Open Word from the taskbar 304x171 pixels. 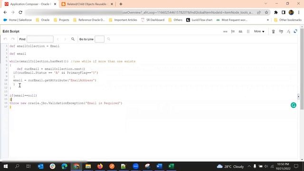tap(160, 166)
